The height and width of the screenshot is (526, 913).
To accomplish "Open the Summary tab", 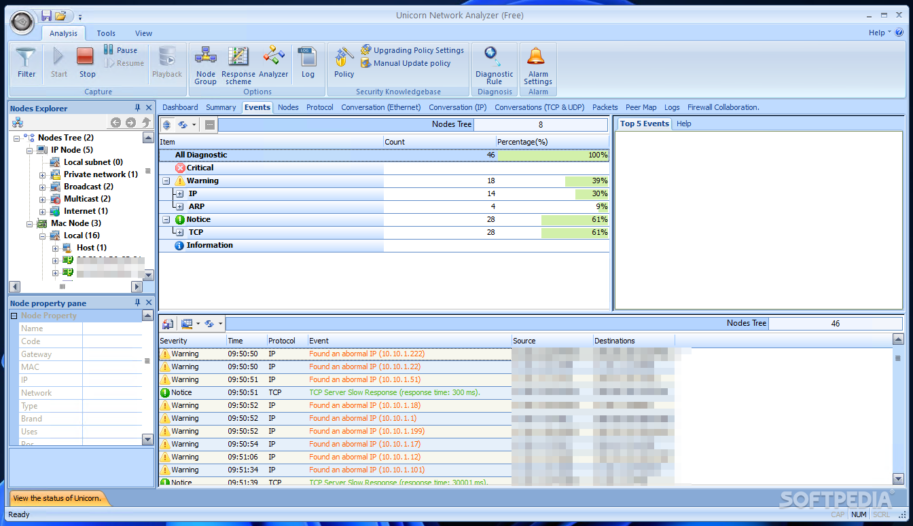I will click(x=221, y=107).
